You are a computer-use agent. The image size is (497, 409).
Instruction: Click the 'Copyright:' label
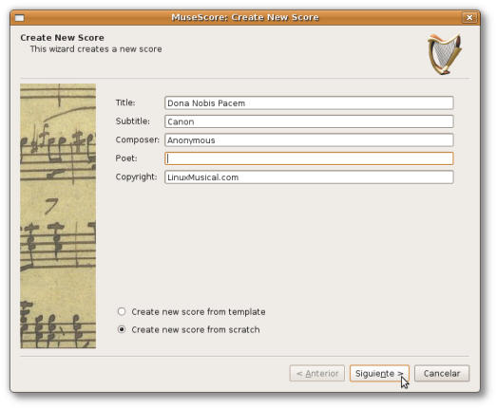tap(136, 177)
